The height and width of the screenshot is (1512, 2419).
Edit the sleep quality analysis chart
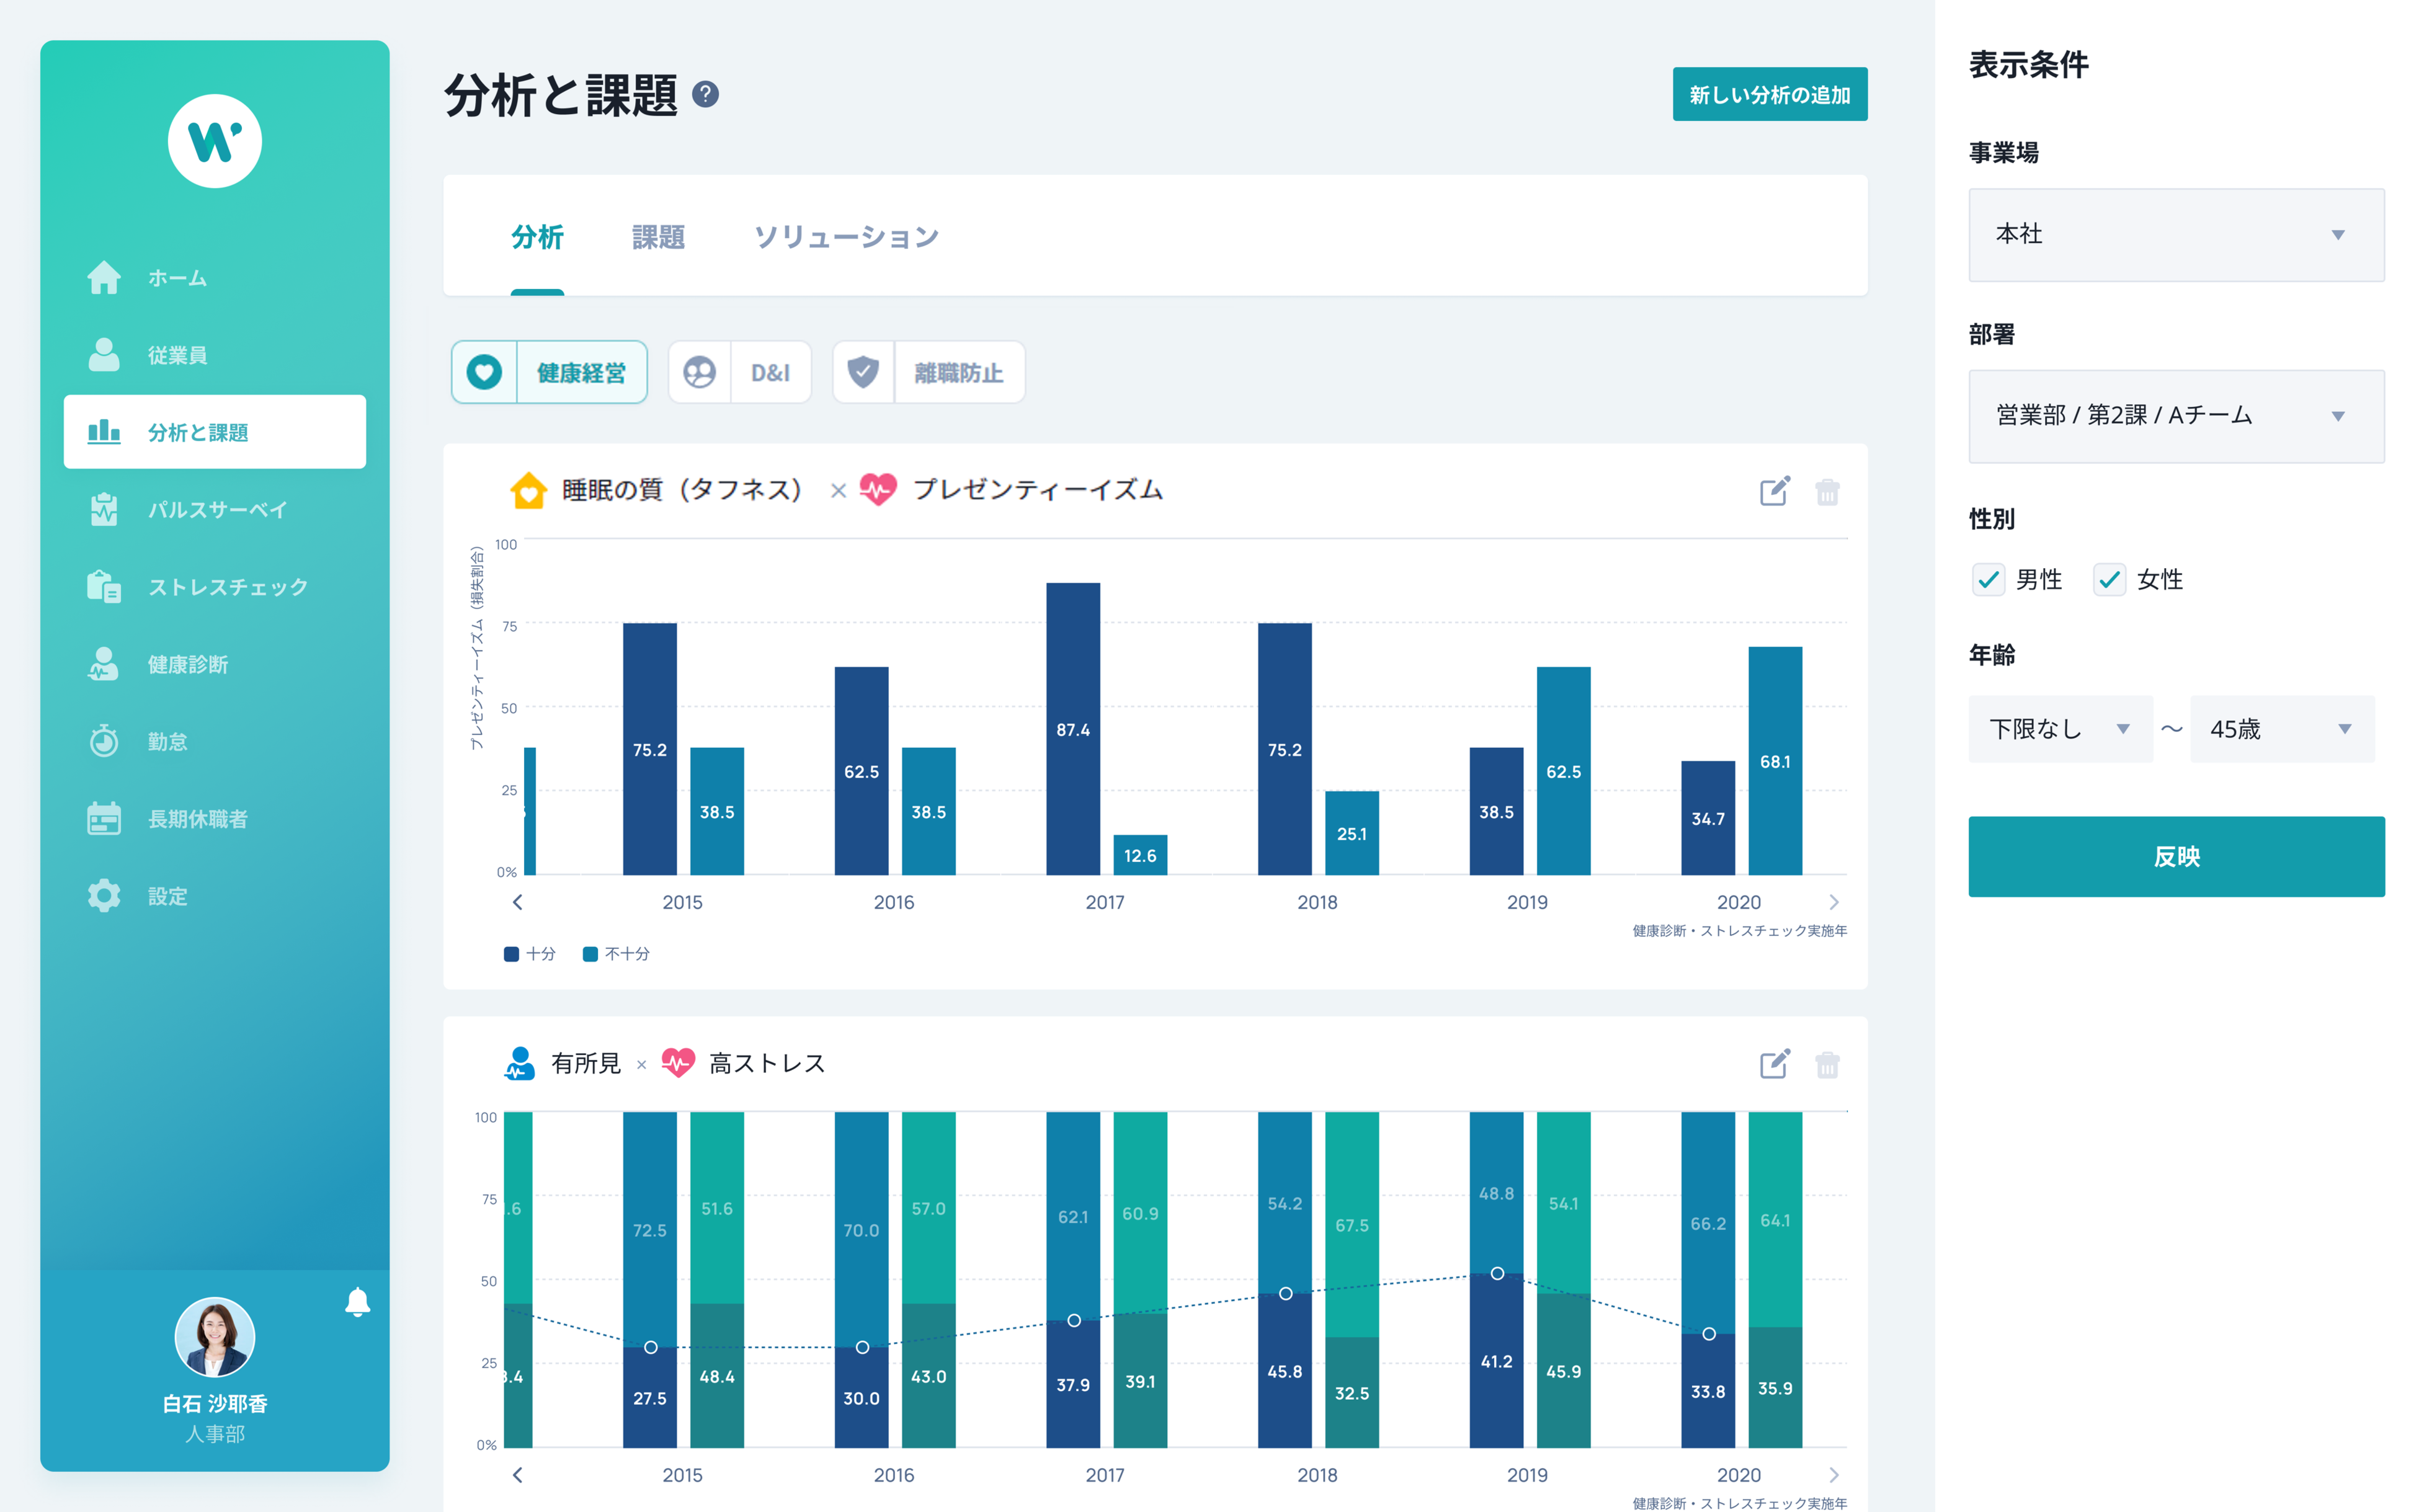coord(1774,491)
